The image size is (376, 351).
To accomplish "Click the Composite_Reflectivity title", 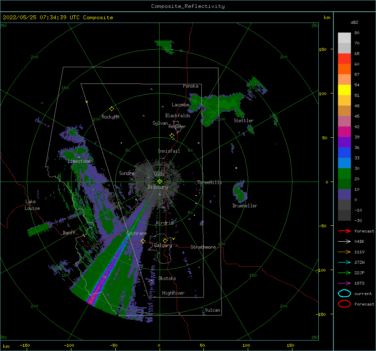I will pos(188,6).
